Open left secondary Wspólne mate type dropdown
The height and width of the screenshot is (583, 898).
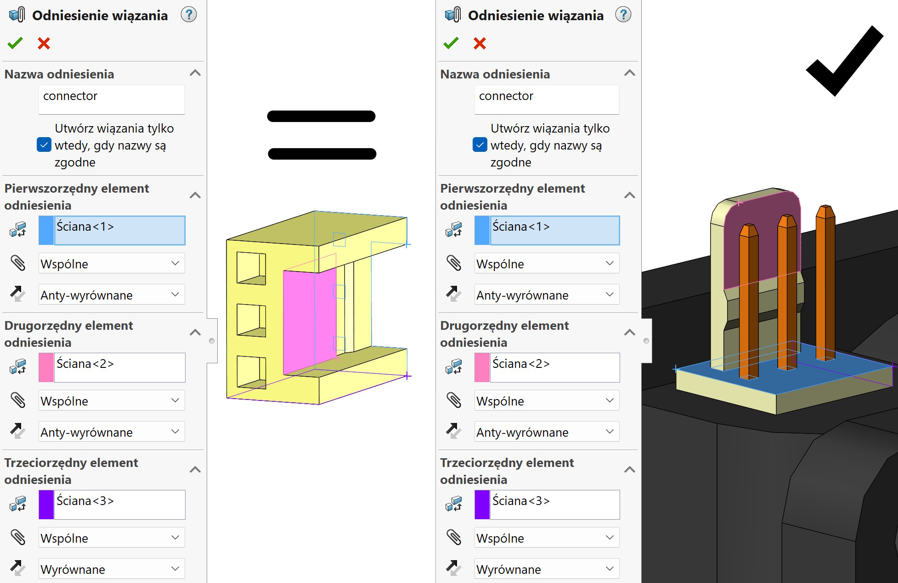pyautogui.click(x=112, y=400)
